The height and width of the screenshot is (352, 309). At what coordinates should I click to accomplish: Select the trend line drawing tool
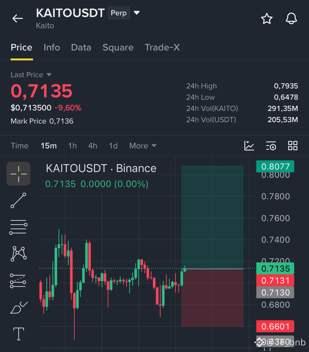point(18,200)
